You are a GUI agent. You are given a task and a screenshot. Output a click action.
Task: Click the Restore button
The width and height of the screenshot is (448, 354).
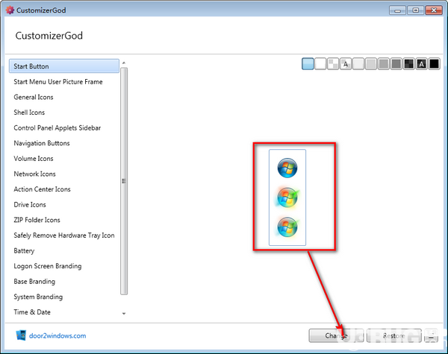(x=394, y=336)
